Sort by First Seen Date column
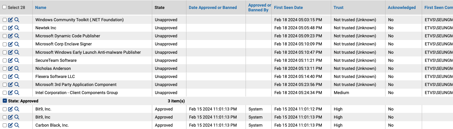Screen dimensions: 453x129 point(288,7)
